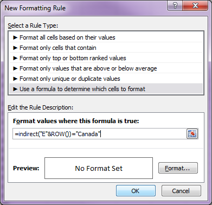The image size is (212, 205).
Task: Pick Format only unique or duplicate values
Action: 106,79
